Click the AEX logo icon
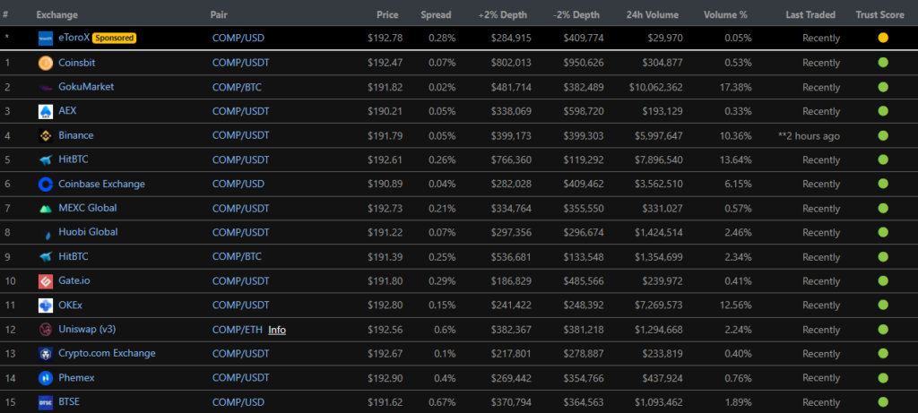The width and height of the screenshot is (918, 413). 46,112
